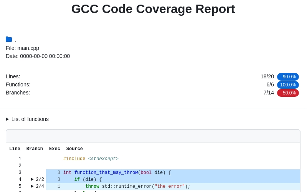Click the 'Exec' column header

pos(54,149)
